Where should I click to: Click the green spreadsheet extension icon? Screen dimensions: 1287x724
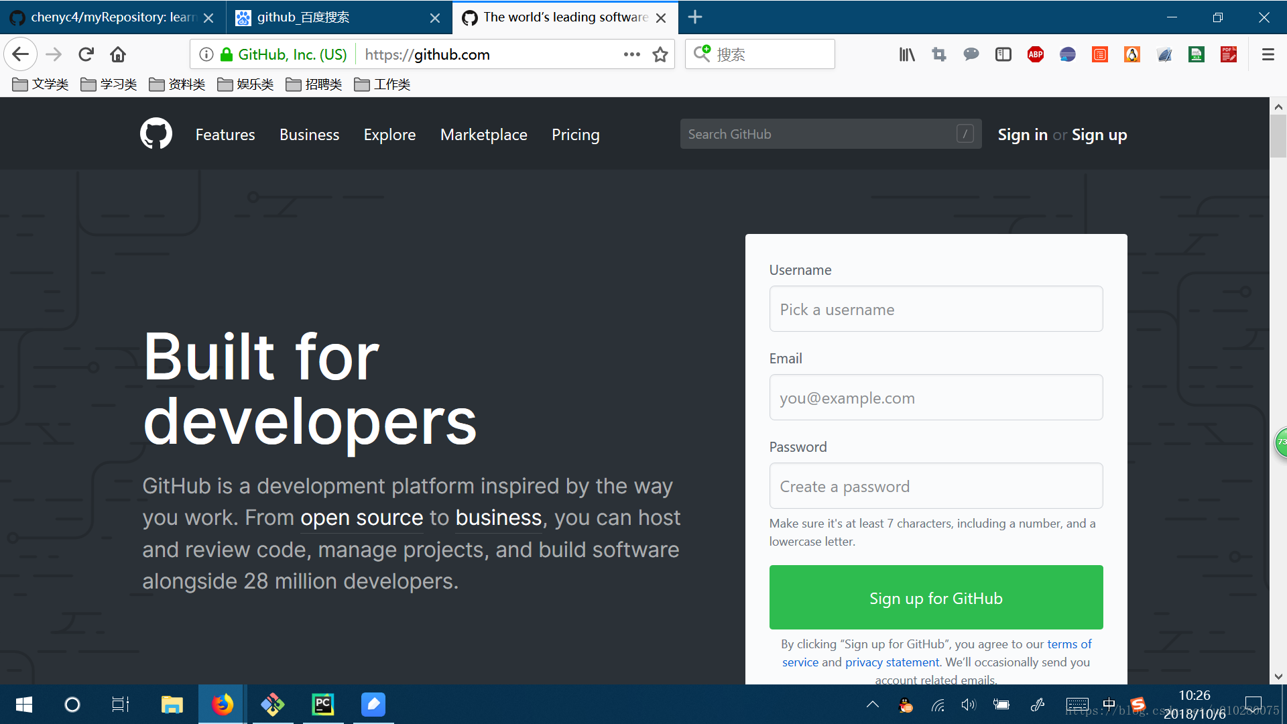pos(1197,54)
